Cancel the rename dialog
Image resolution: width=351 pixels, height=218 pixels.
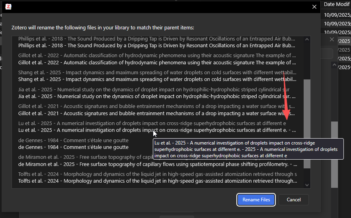(x=293, y=200)
